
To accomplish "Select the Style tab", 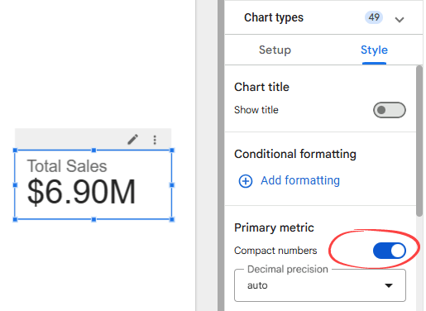I will (x=374, y=50).
